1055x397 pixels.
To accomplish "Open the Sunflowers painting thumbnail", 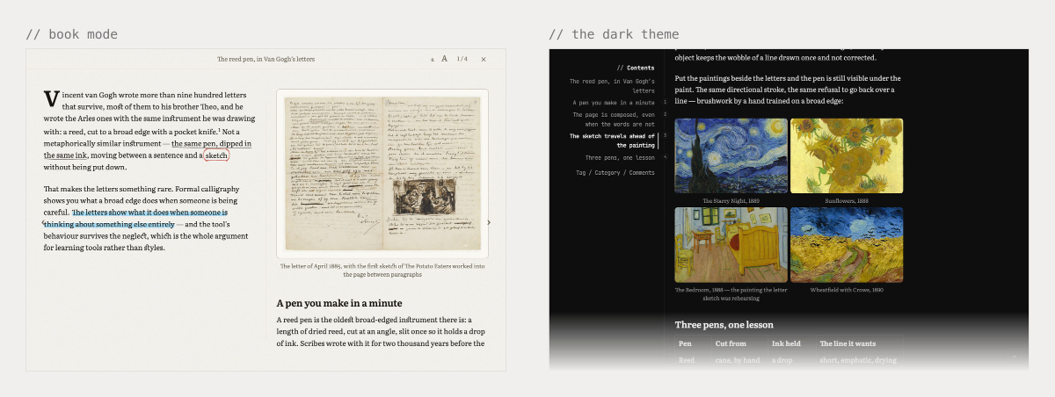I will (847, 155).
